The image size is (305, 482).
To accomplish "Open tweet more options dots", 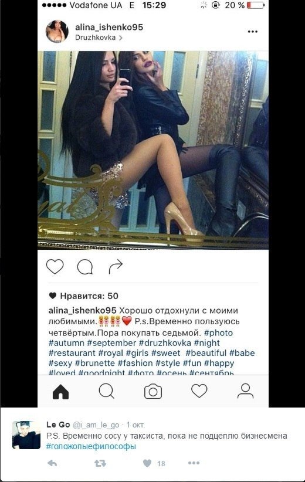I will (x=194, y=463).
